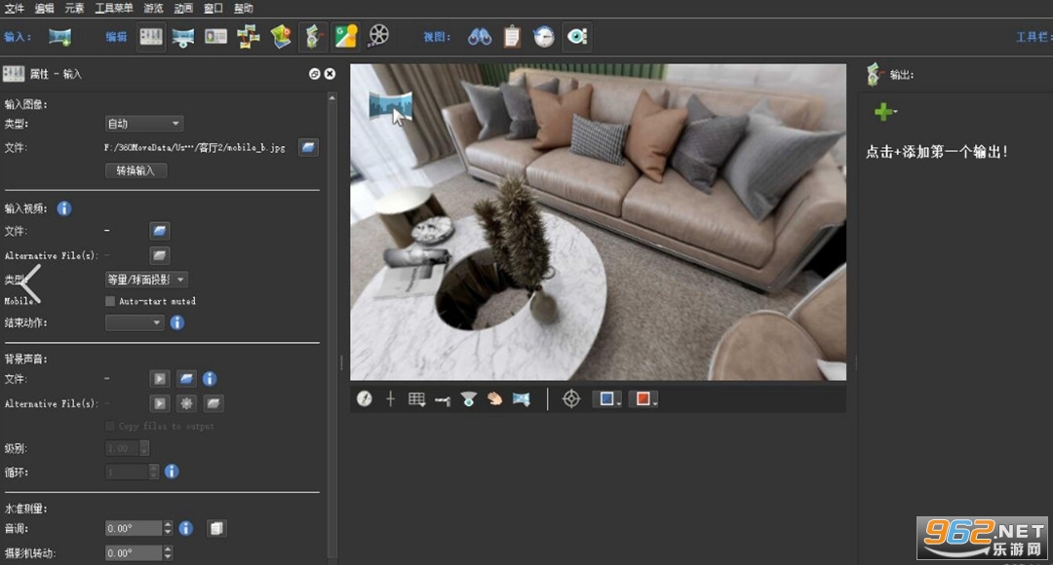Viewport: 1053px width, 565px height.
Task: Show info for loop setting
Action: (x=172, y=471)
